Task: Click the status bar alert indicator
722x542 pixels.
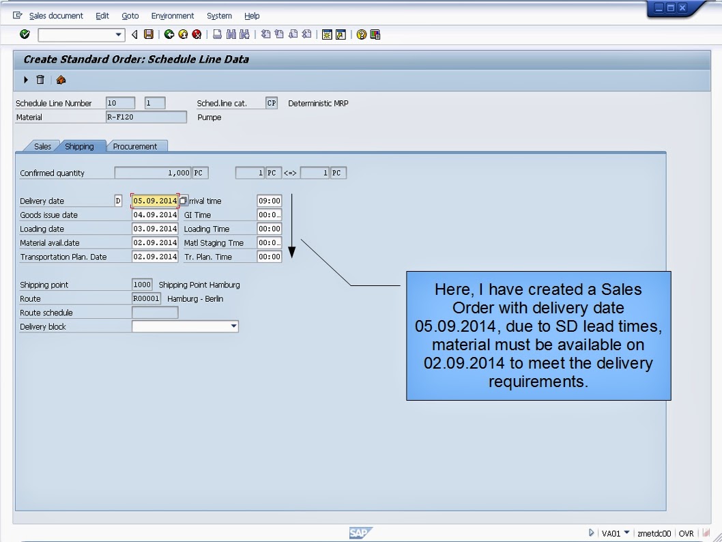Action: pos(705,533)
